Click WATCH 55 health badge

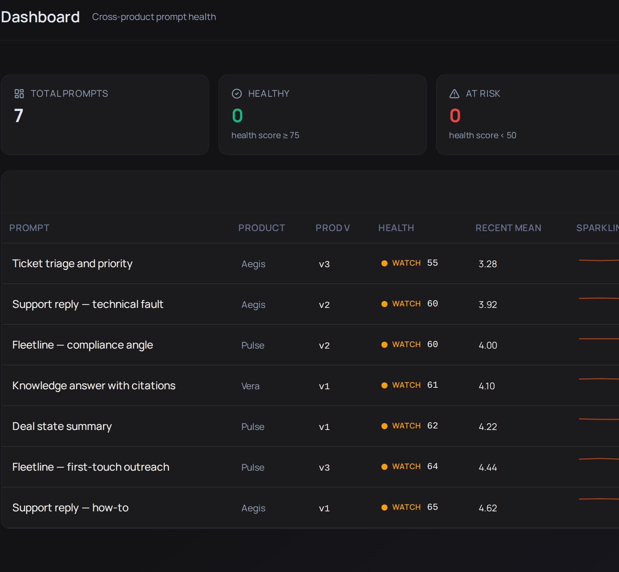[409, 263]
